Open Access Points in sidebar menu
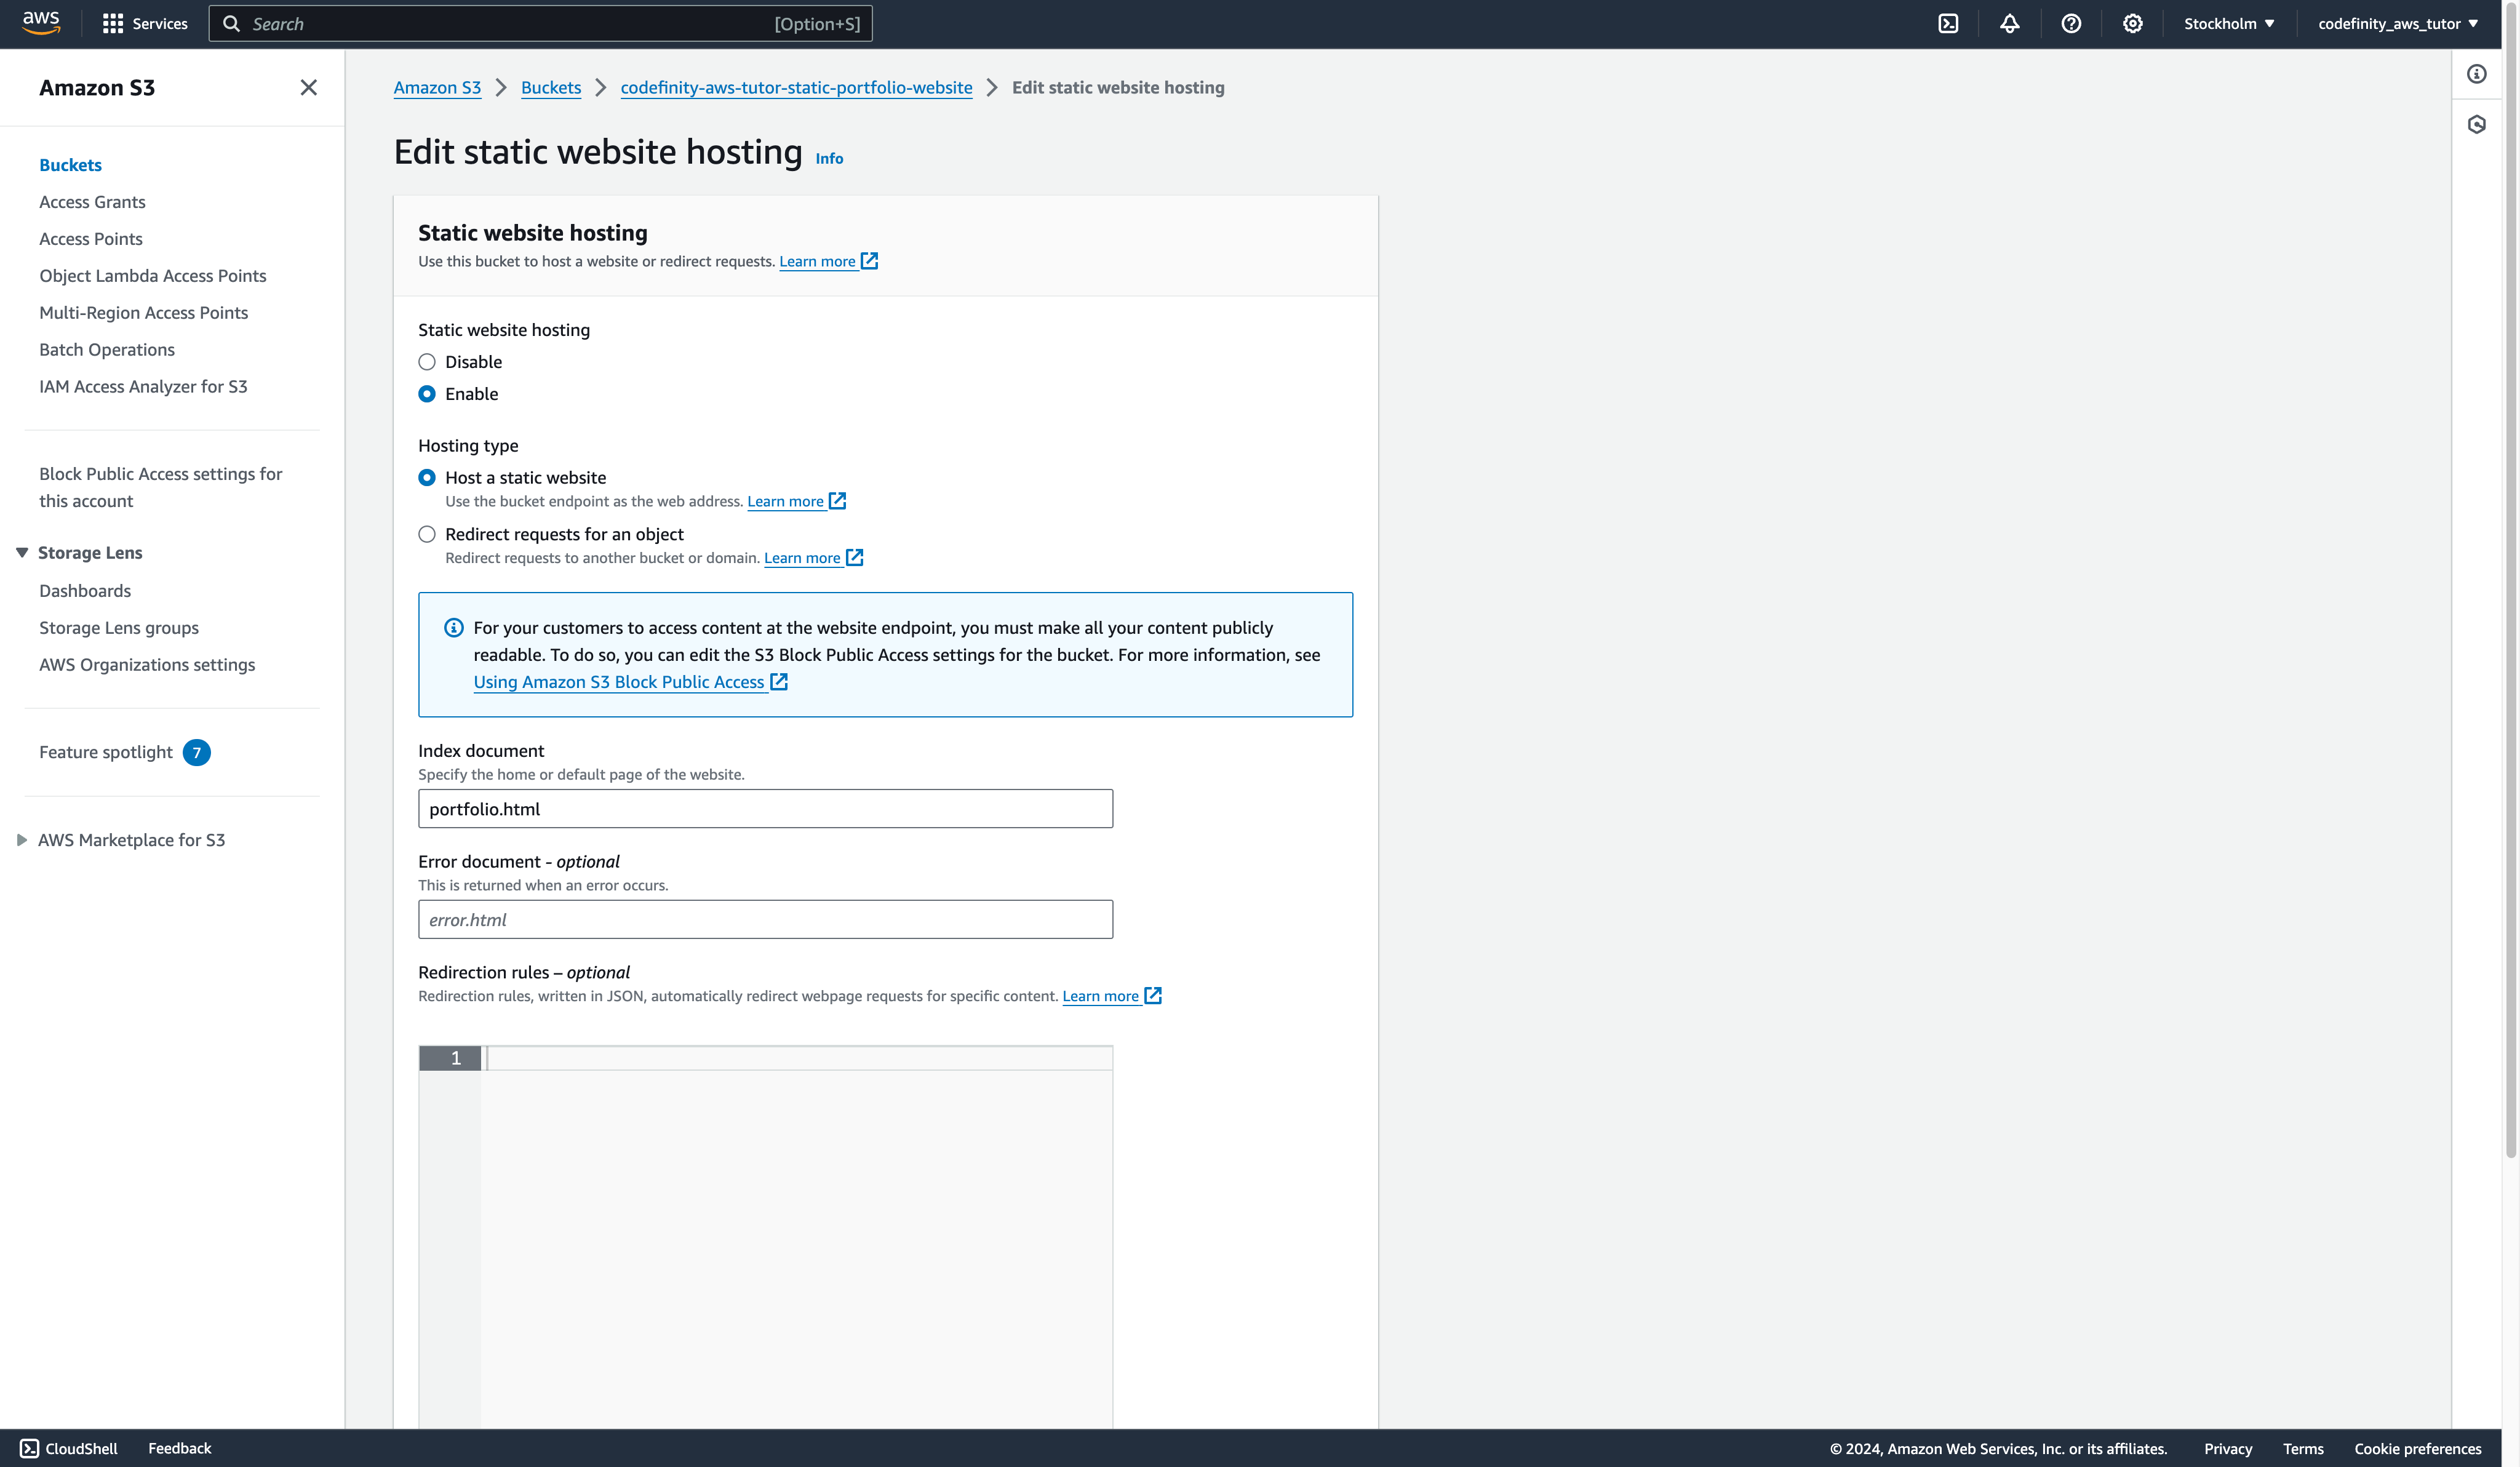2520x1467 pixels. [x=91, y=239]
